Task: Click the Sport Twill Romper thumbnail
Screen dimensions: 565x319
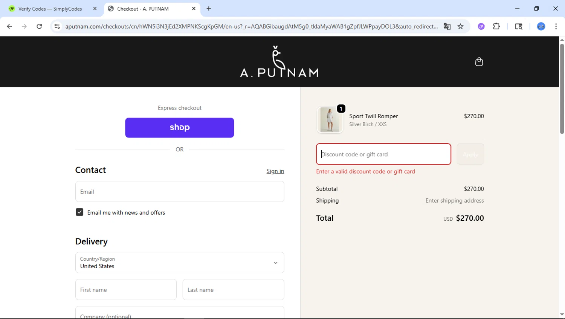Action: [x=330, y=120]
